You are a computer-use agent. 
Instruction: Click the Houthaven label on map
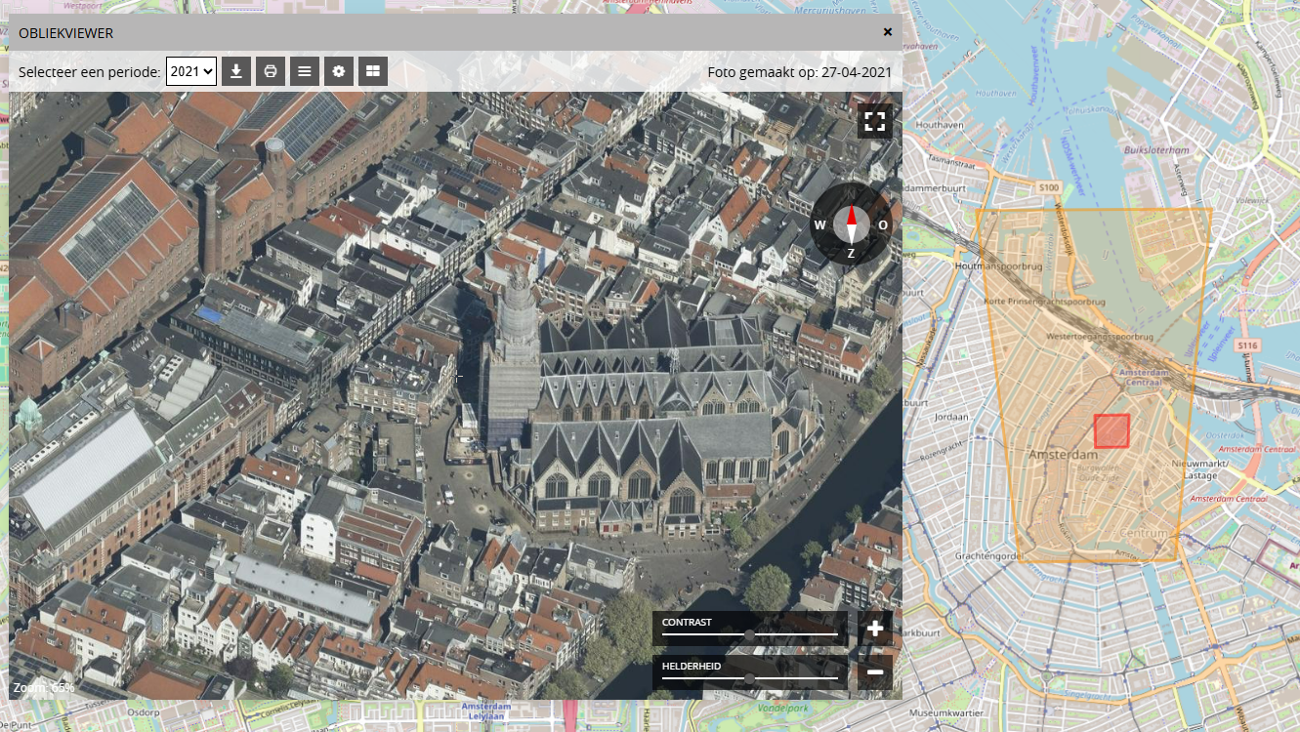click(942, 125)
